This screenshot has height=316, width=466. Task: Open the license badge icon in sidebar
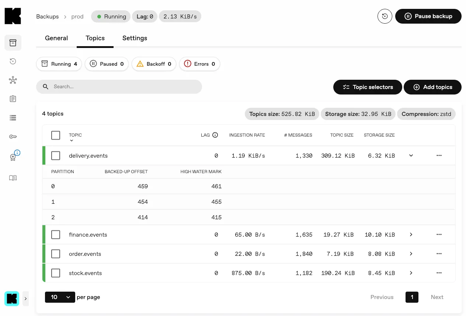(13, 157)
